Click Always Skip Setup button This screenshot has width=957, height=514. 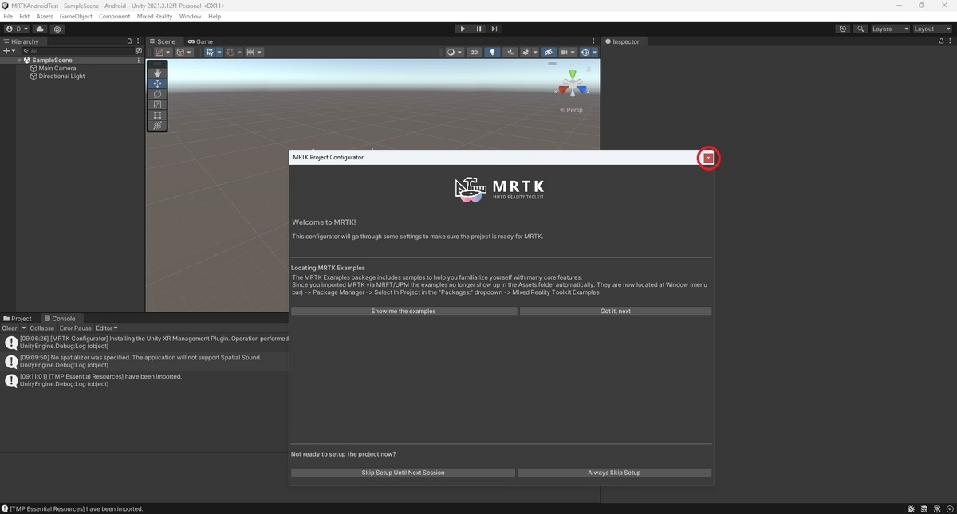pos(614,473)
